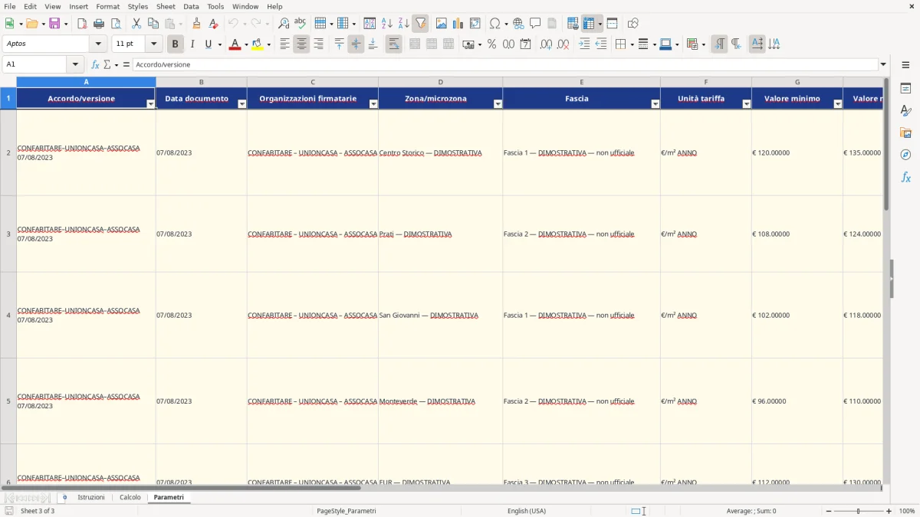
Task: Click the Print icon
Action: pyautogui.click(x=99, y=24)
